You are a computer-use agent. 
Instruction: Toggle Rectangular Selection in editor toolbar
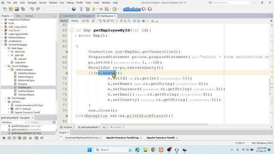(116, 21)
